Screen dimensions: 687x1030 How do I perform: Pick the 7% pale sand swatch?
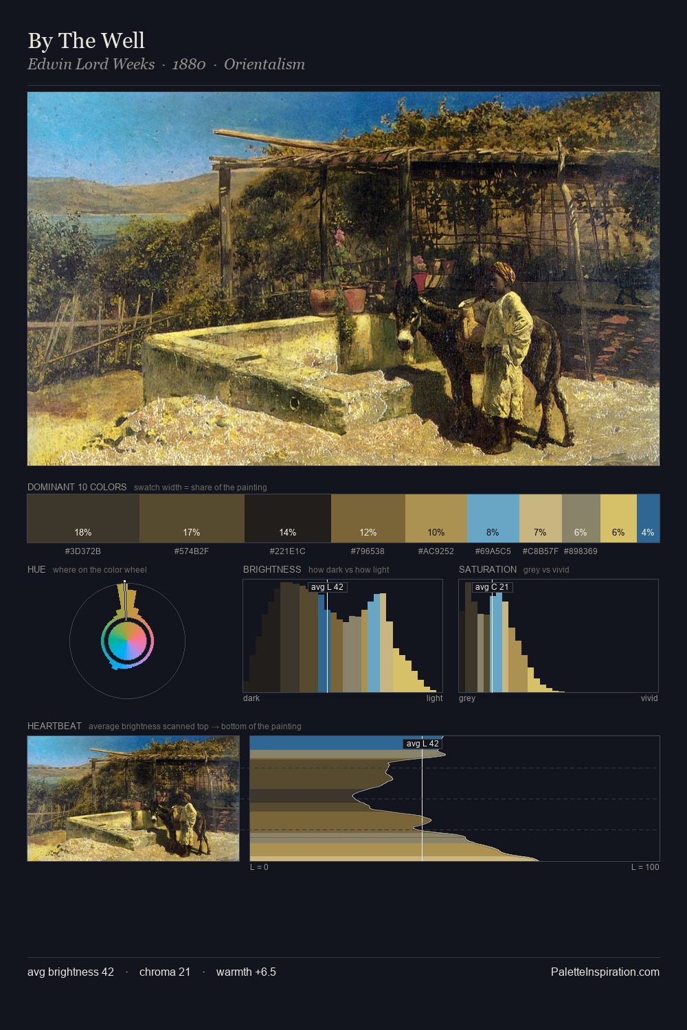coord(540,518)
